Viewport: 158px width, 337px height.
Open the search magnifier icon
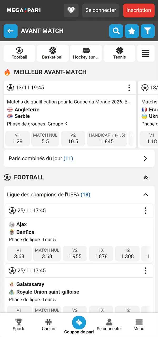116,31
